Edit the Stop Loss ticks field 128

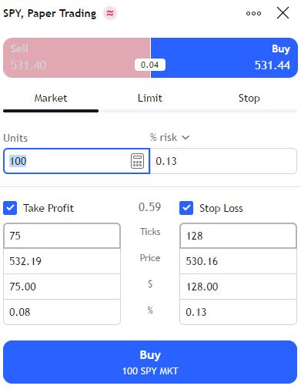(x=239, y=236)
